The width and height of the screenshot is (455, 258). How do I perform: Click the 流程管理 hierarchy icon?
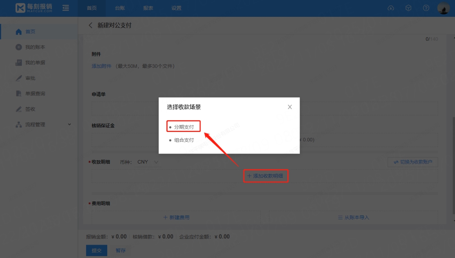[x=18, y=124]
